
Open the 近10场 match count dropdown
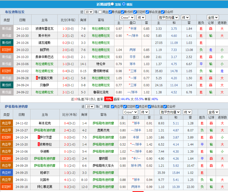(x=89, y=12)
